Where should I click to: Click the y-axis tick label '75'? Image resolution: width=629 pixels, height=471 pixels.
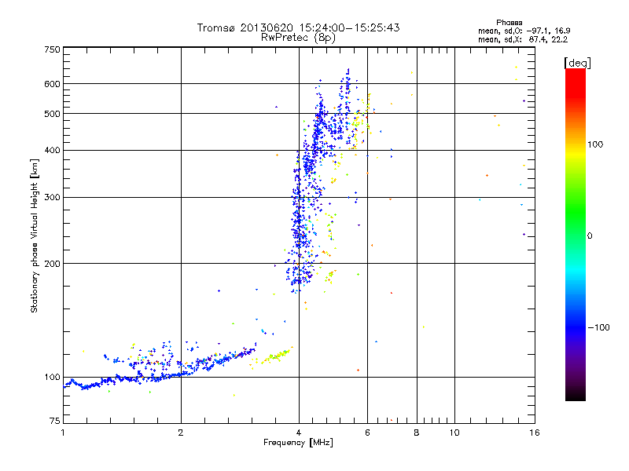point(55,421)
